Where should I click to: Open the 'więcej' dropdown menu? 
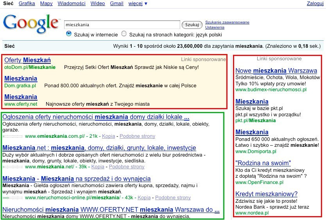(138, 4)
